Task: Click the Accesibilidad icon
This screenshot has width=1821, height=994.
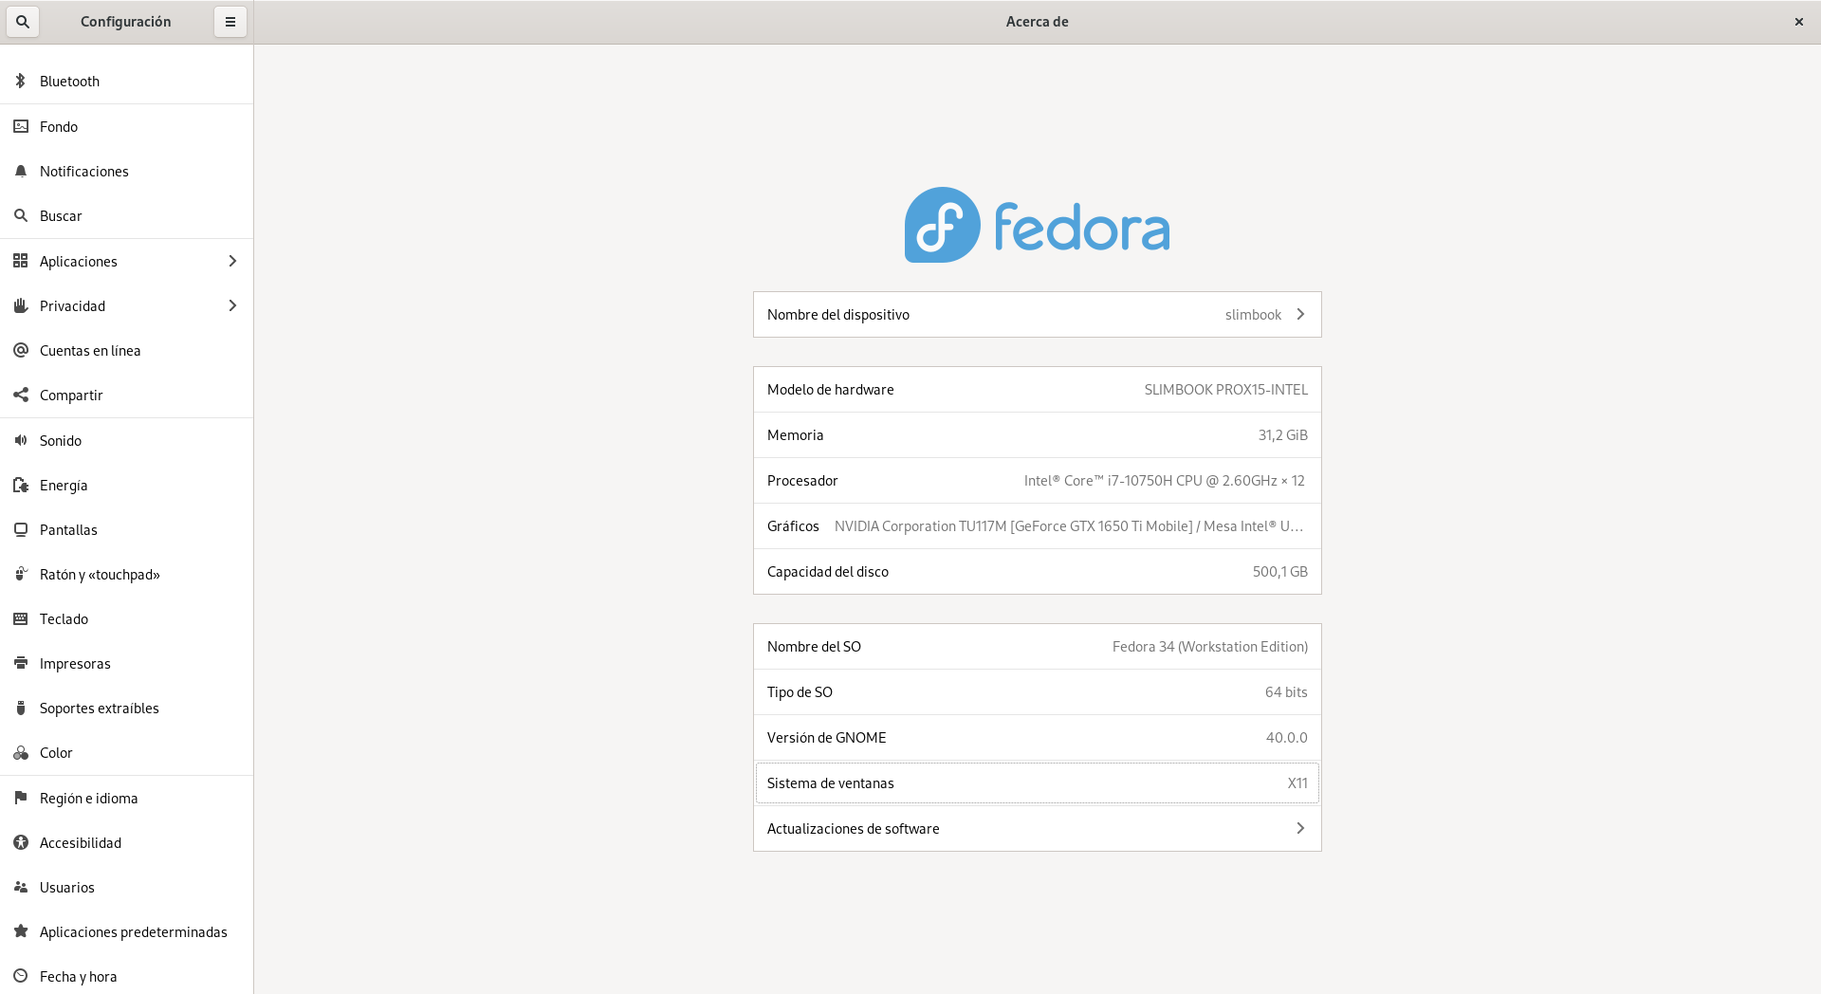Action: 21,842
